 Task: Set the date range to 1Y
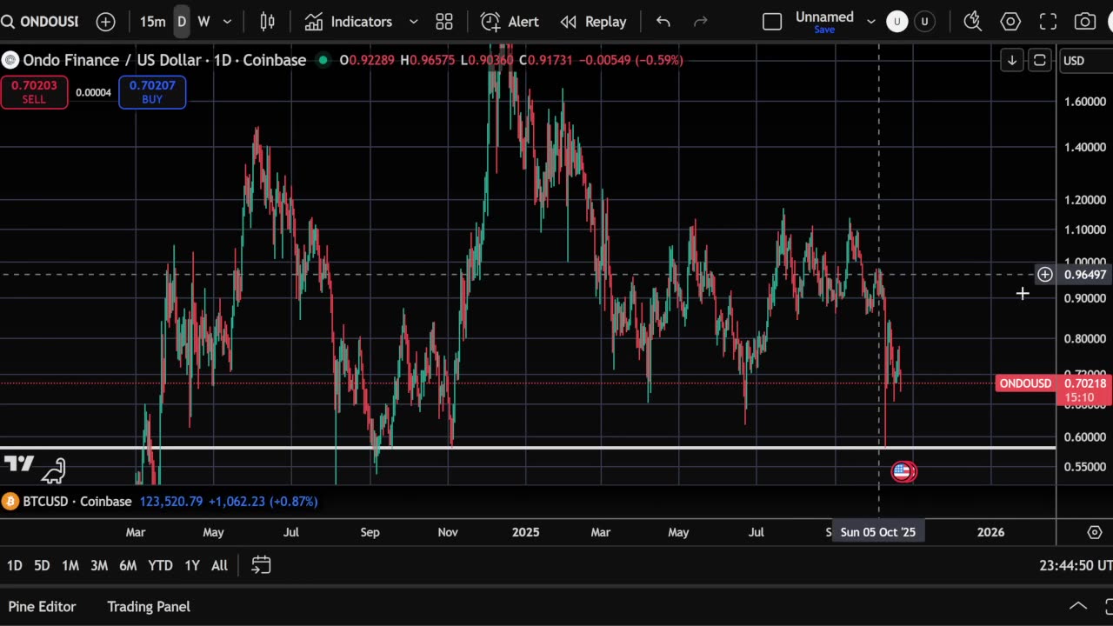click(x=192, y=565)
